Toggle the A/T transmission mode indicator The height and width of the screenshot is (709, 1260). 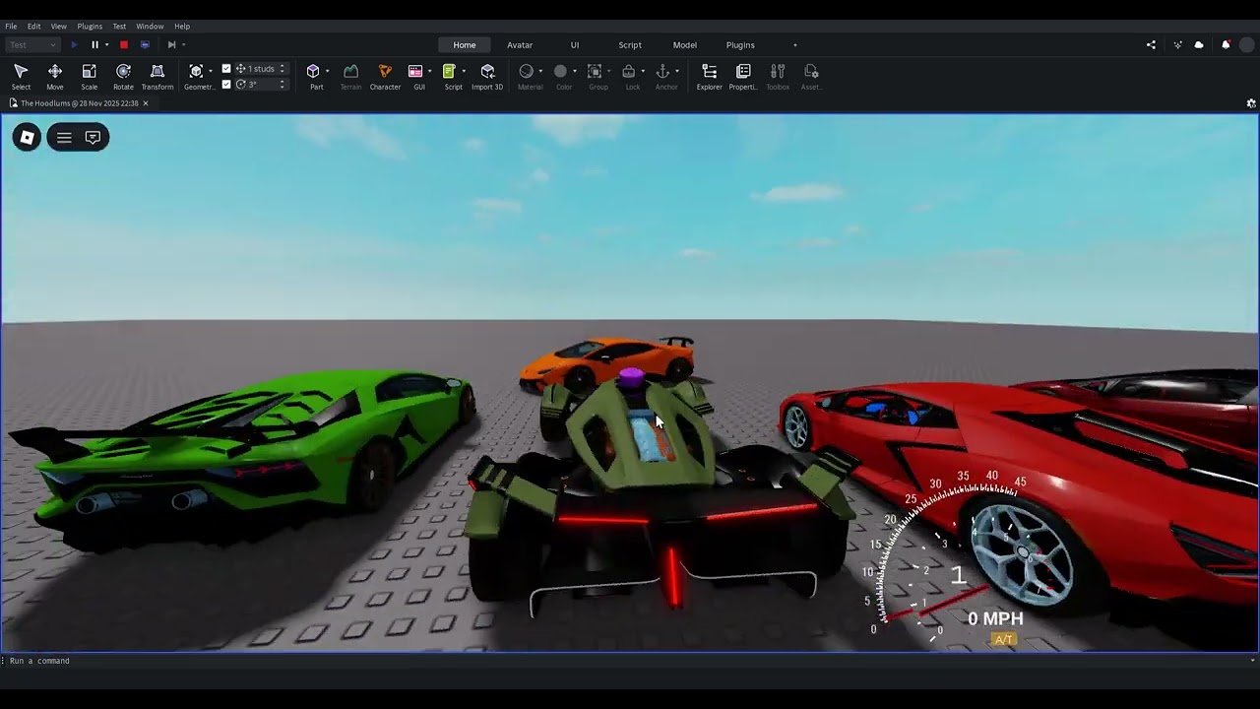click(x=1004, y=639)
